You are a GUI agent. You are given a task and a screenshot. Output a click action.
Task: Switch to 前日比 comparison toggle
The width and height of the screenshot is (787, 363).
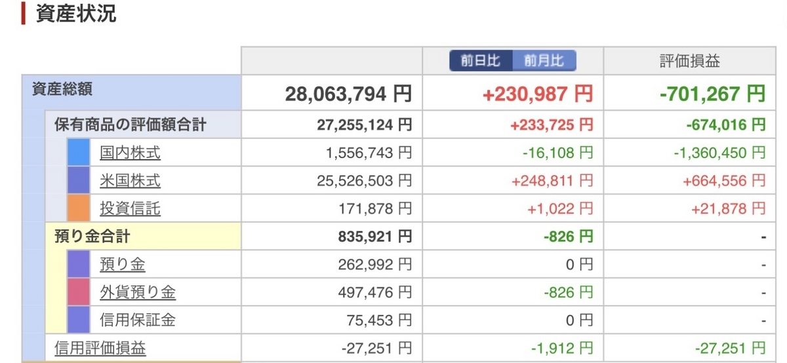pos(481,61)
